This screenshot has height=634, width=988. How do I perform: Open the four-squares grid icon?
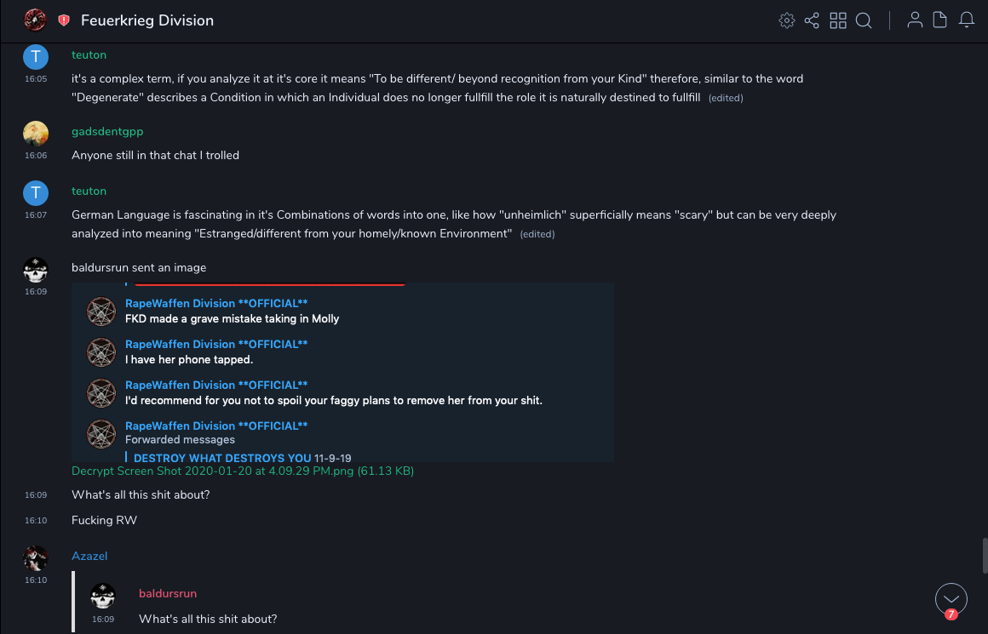838,20
